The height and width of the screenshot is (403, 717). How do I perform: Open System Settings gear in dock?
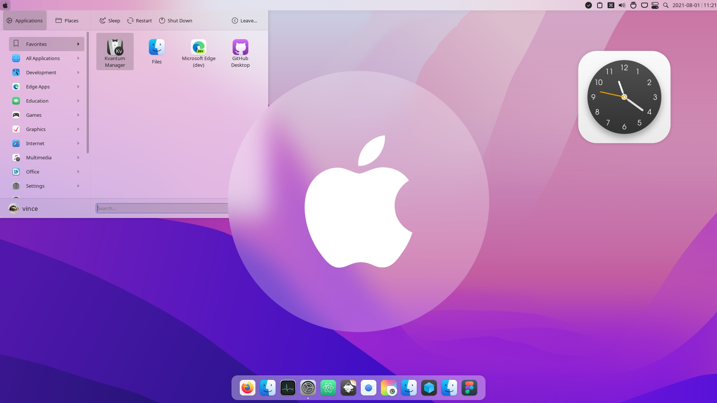(308, 388)
